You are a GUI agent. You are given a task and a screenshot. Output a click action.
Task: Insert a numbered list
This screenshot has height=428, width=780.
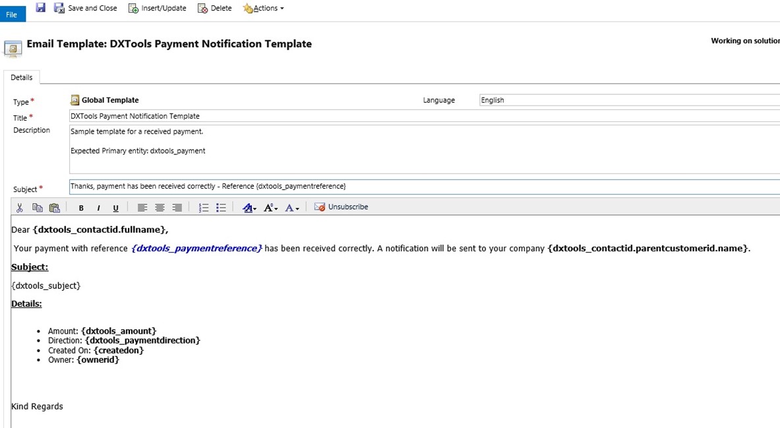click(x=204, y=208)
